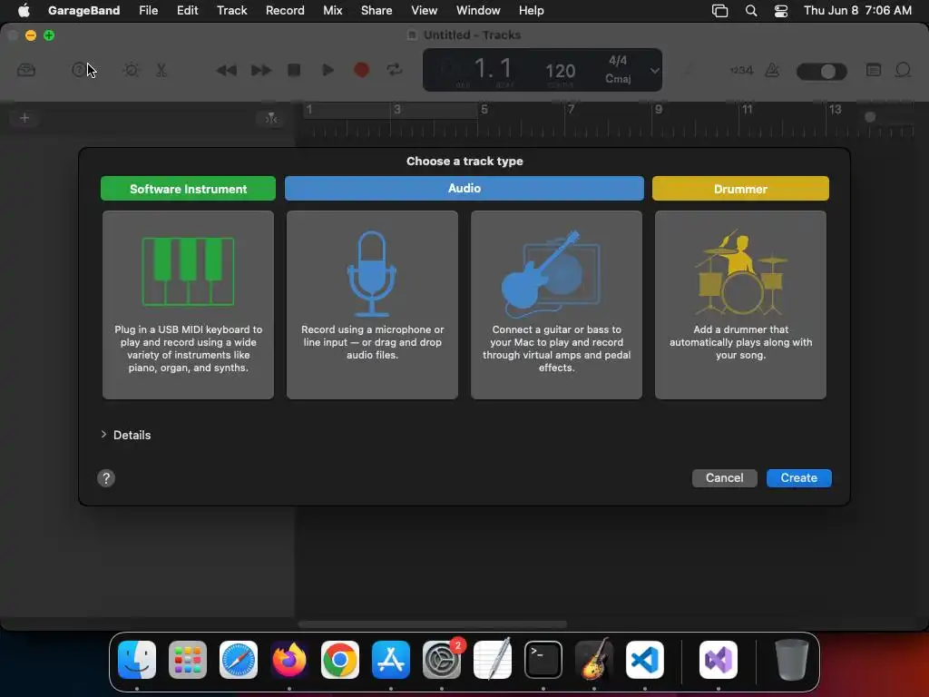Click GarageBand guitar icon in Dock
Viewport: 929px width, 697px height.
[594, 660]
